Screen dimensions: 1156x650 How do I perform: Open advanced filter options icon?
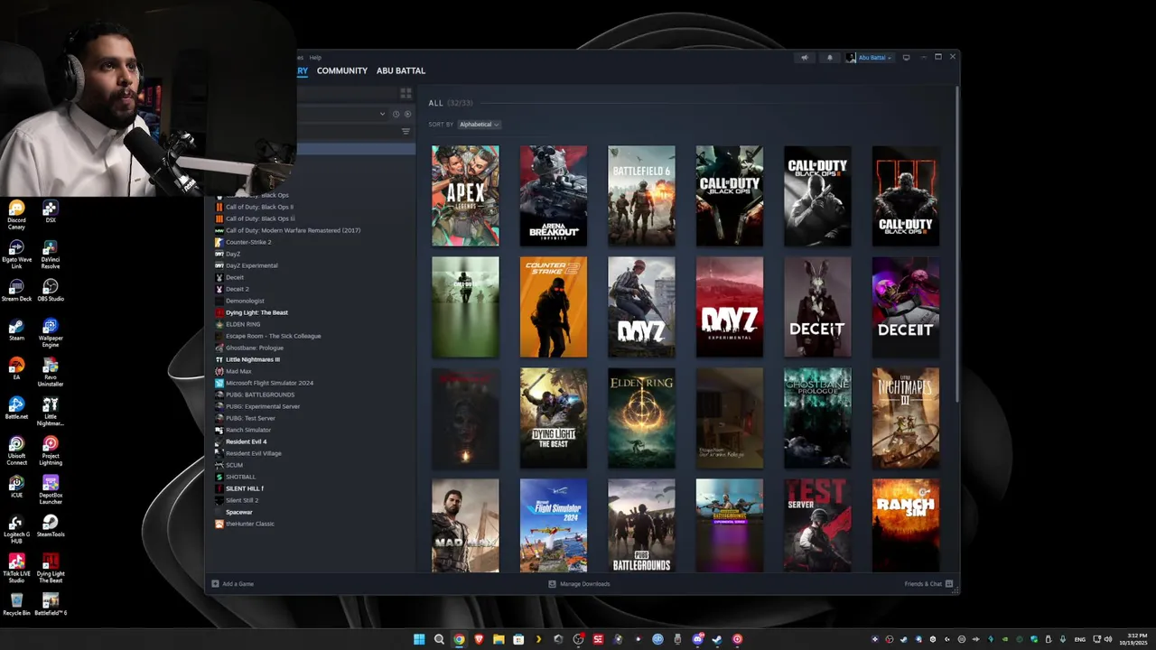(406, 132)
